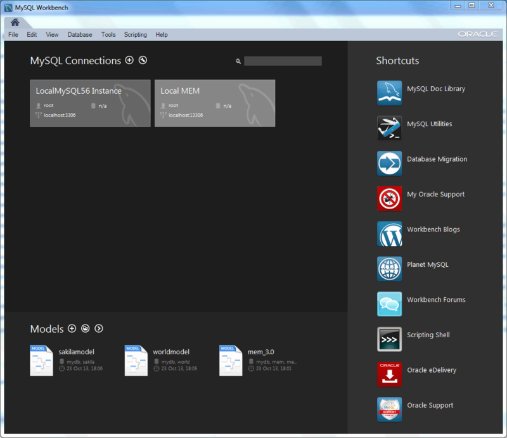Screen dimensions: 507x438
Task: Open the MySQL Utilities link
Action: tap(430, 124)
